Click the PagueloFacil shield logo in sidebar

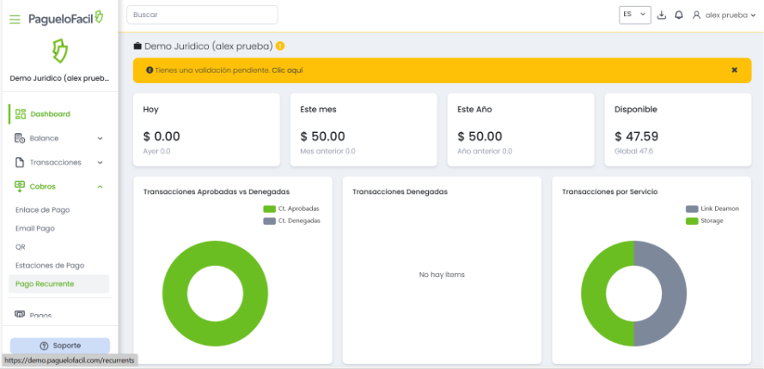pyautogui.click(x=58, y=51)
